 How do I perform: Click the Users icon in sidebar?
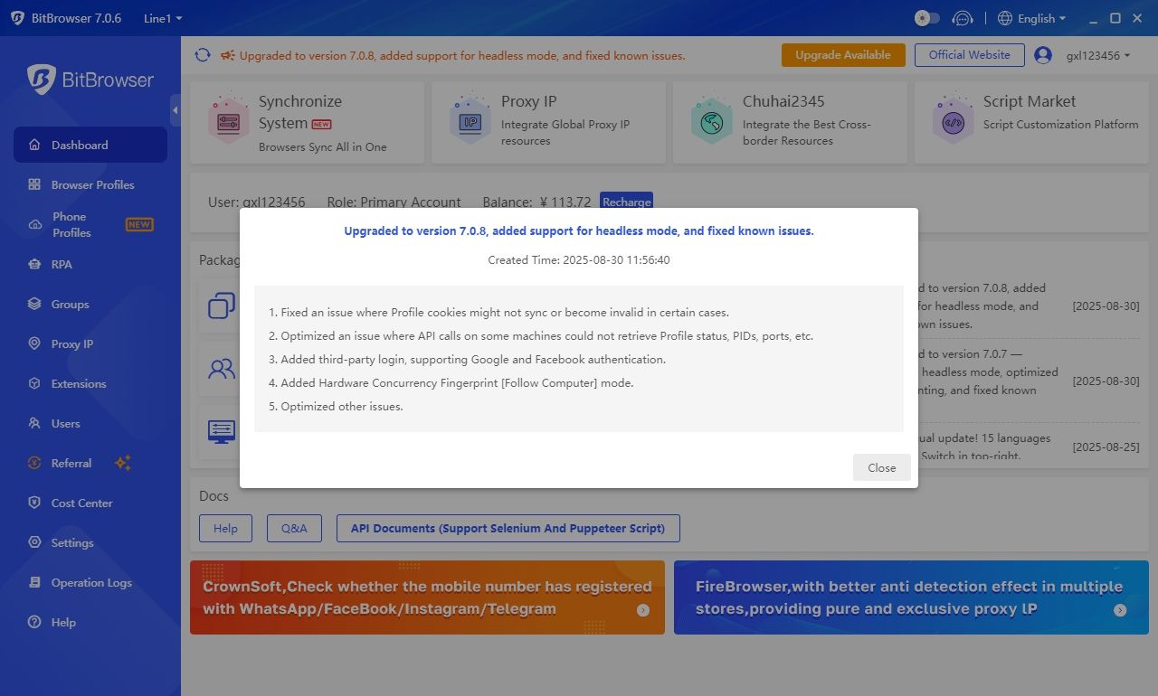(34, 423)
